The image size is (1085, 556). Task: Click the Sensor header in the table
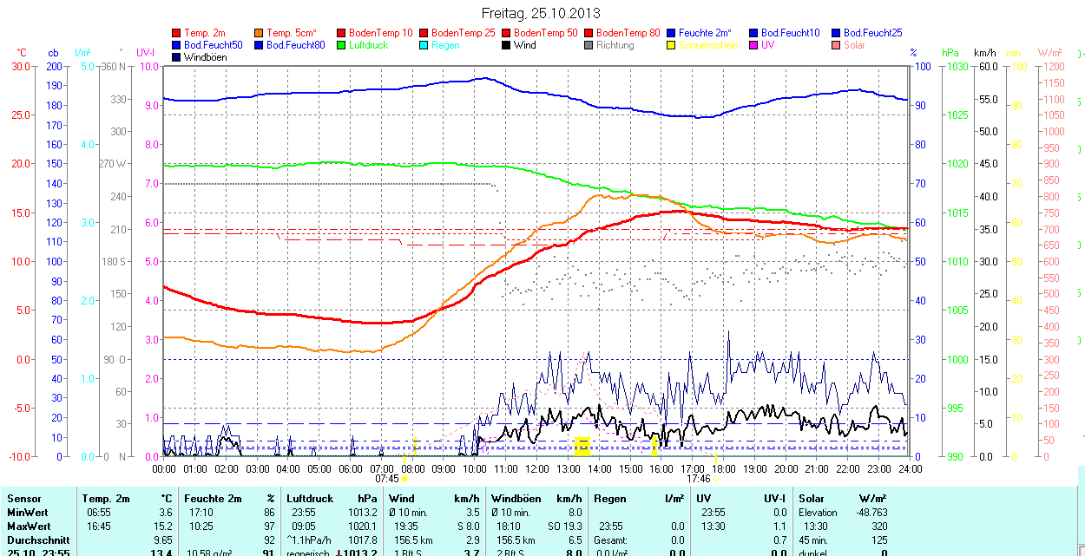[x=23, y=499]
